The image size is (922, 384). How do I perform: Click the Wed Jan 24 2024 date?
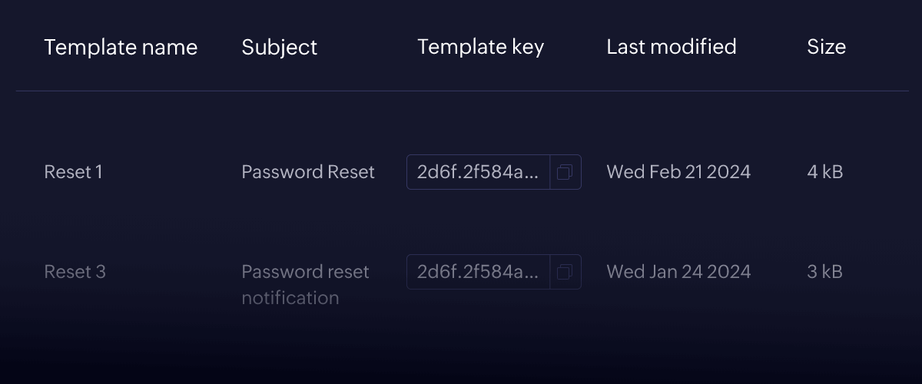click(x=678, y=272)
